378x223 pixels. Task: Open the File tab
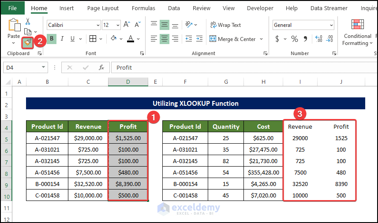[x=12, y=8]
